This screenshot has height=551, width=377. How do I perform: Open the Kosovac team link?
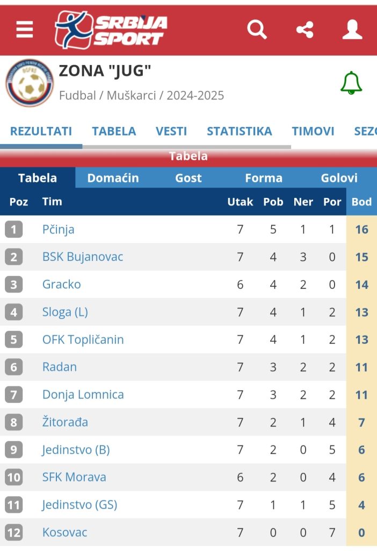(x=64, y=533)
